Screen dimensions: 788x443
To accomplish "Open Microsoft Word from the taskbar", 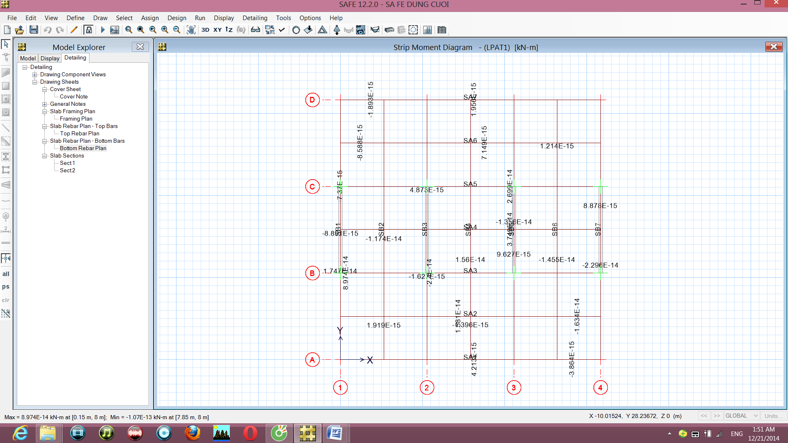I will point(334,433).
